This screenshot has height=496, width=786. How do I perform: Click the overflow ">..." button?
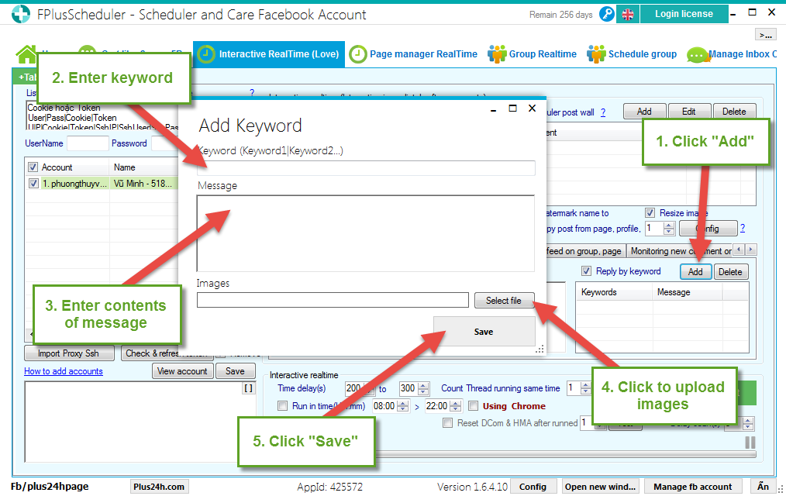765,35
